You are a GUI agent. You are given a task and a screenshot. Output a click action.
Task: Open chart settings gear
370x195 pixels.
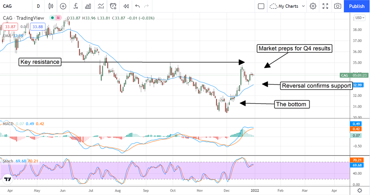coord(313,6)
